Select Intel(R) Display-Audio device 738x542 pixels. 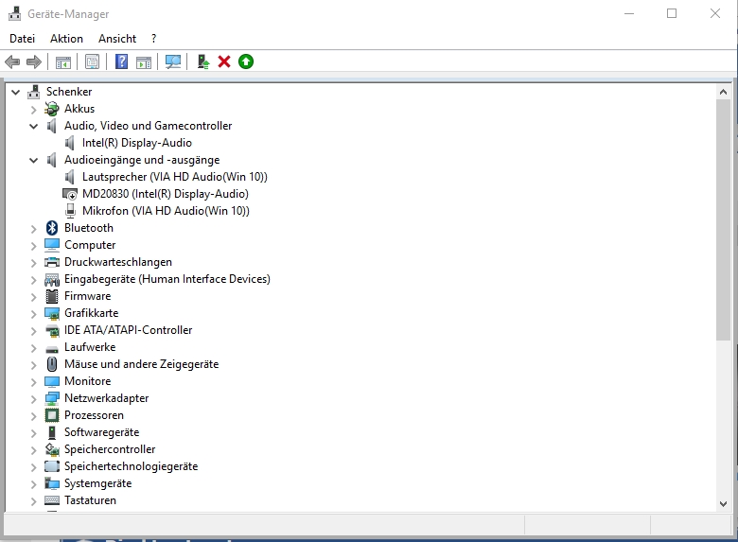point(137,143)
